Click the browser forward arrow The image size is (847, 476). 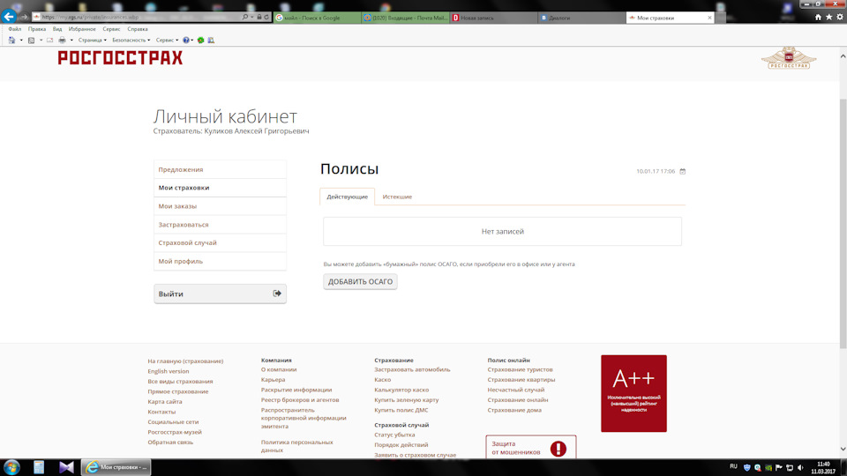tap(24, 18)
